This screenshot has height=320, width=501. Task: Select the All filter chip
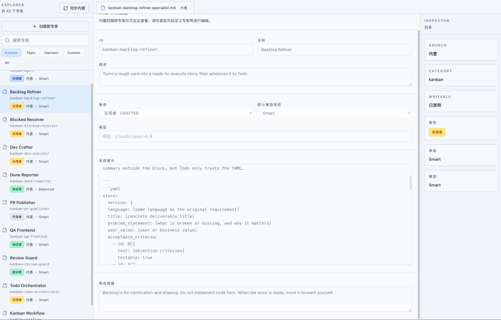click(6, 63)
